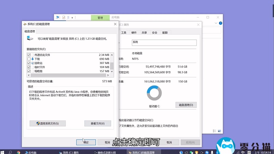Uncheck the 回收站 checkbox
274x154 pixels.
[29, 63]
